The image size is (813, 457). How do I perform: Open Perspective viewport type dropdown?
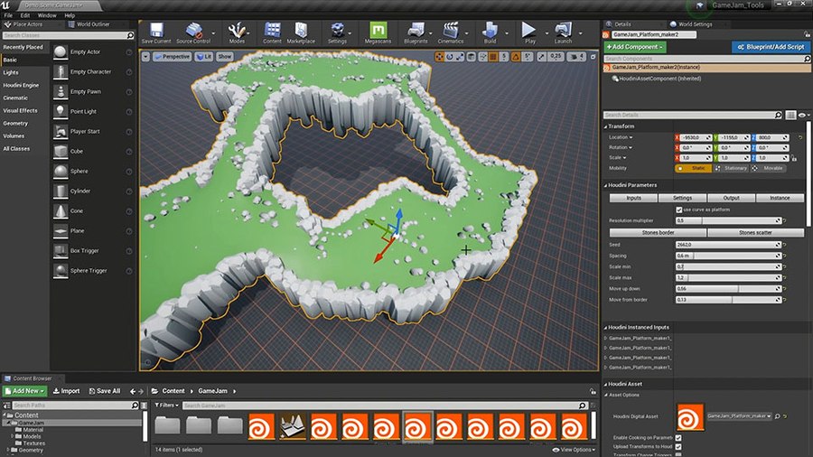(x=173, y=57)
